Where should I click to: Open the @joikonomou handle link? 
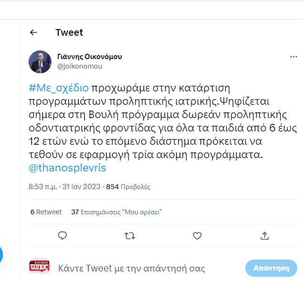(80, 66)
